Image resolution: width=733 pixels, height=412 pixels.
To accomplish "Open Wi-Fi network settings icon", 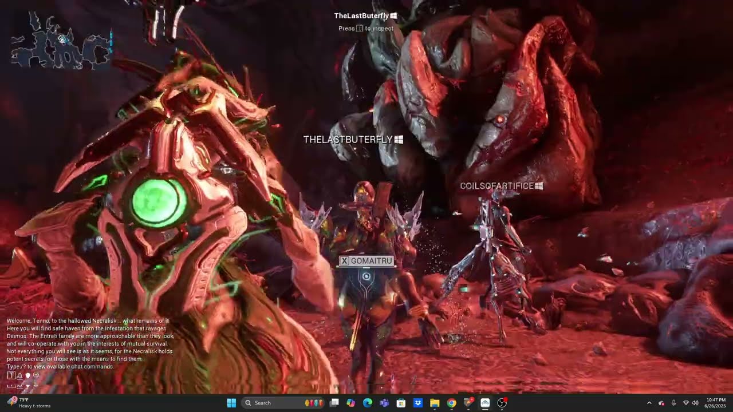I will click(685, 403).
